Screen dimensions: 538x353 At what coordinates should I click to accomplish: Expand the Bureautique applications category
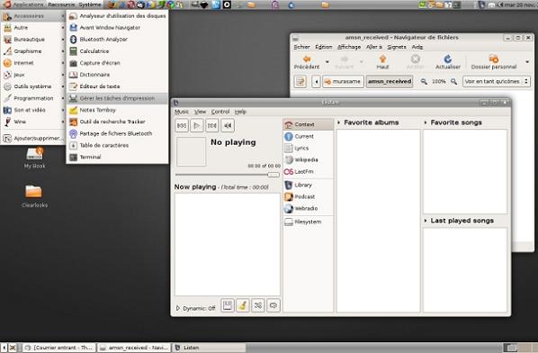(33, 40)
